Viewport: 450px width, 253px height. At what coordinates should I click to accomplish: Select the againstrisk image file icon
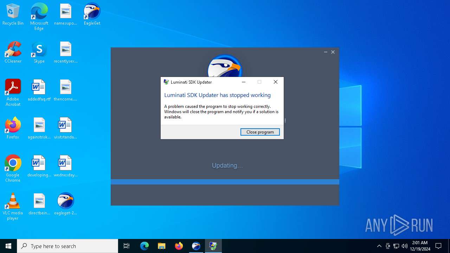pos(39,129)
